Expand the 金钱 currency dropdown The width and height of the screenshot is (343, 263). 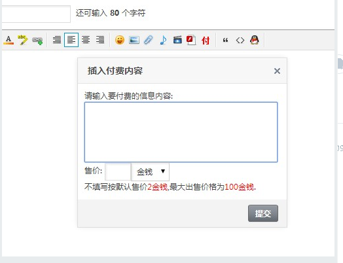pos(151,171)
